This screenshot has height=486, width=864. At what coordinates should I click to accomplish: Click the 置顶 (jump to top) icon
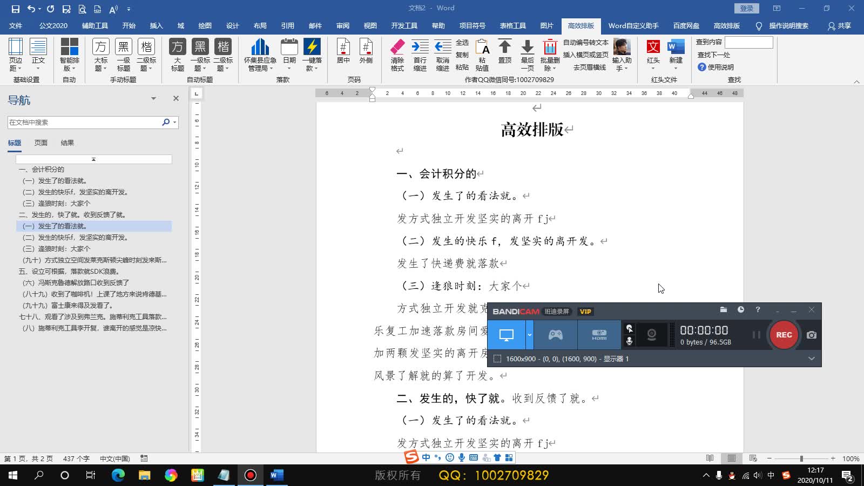tap(504, 54)
